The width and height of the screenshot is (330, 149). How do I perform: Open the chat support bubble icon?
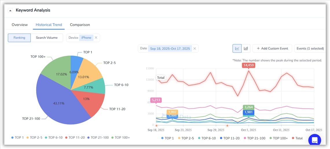[x=315, y=140]
